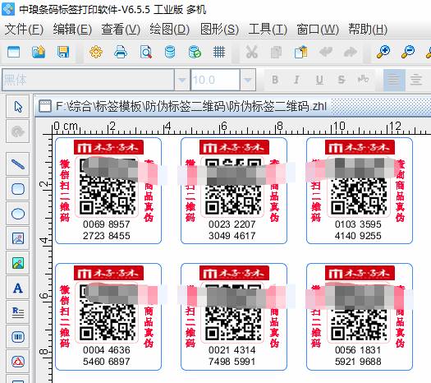Click serial text 4140 9255
Screen dimensions: 431x383
(x=358, y=236)
